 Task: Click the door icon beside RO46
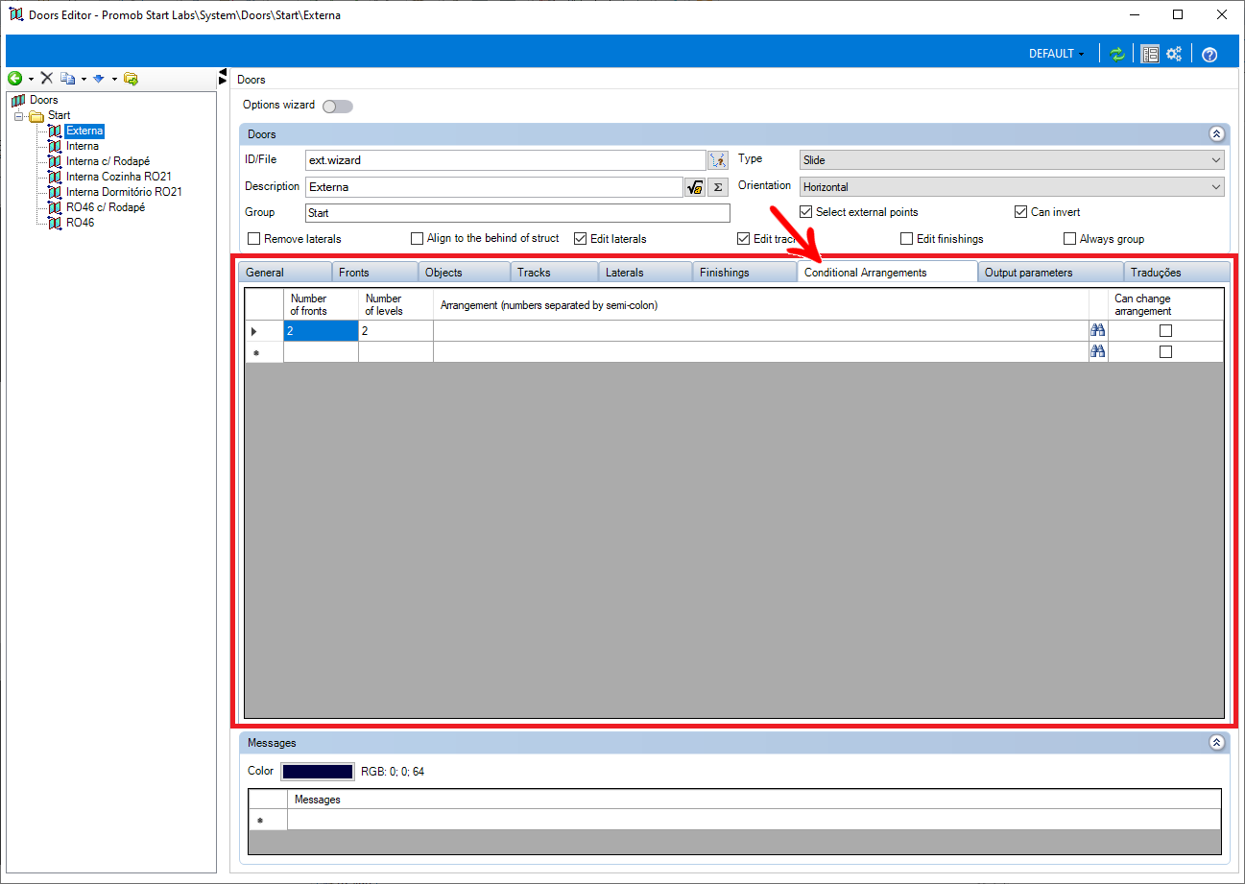[x=56, y=223]
